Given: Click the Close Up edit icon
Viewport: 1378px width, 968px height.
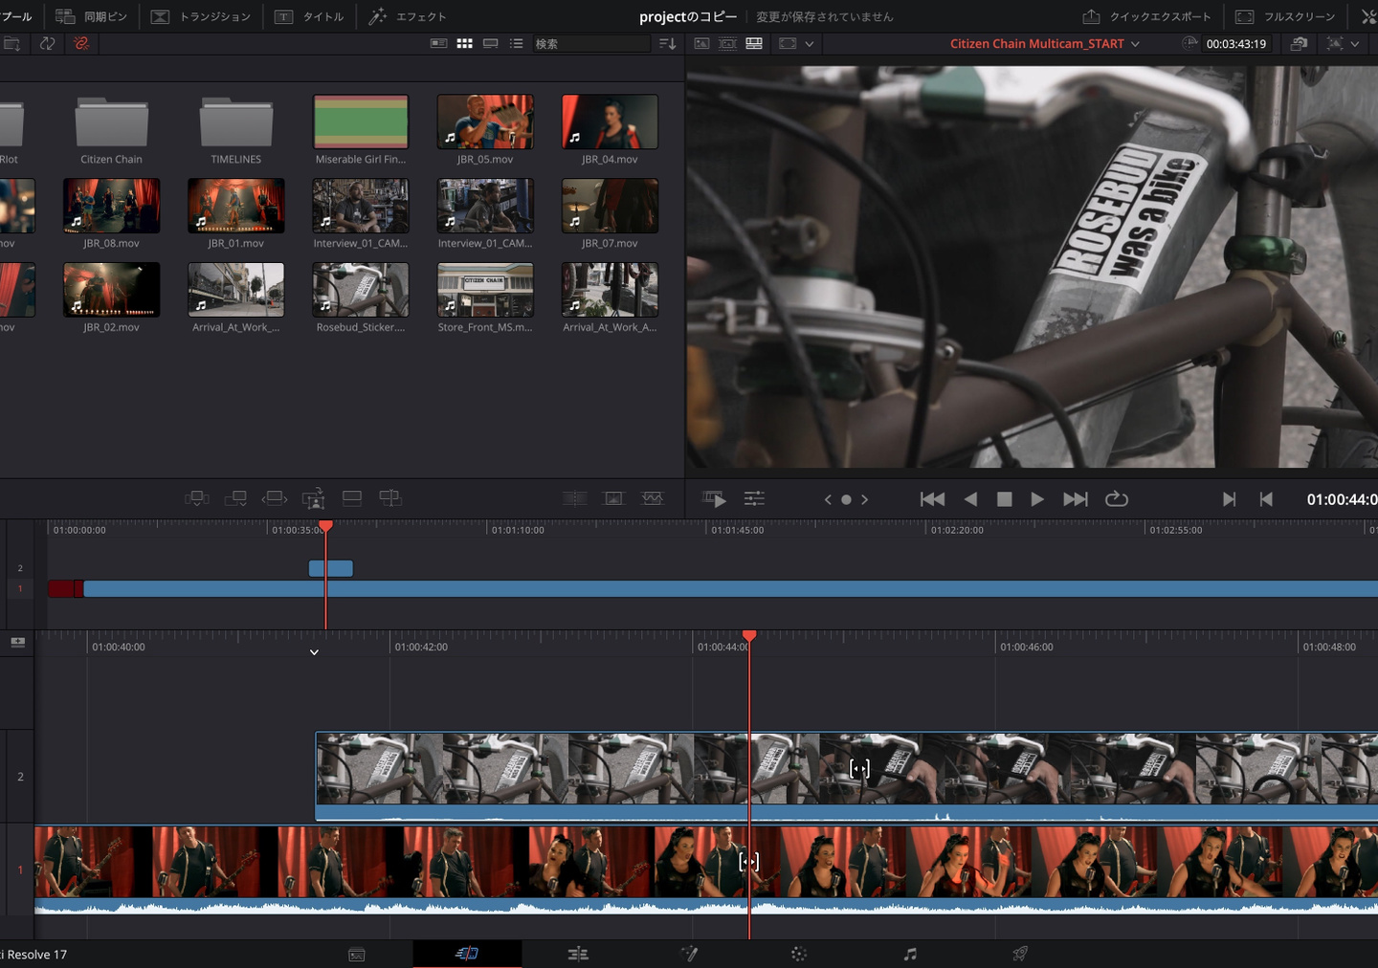Looking at the screenshot, I should (x=313, y=498).
